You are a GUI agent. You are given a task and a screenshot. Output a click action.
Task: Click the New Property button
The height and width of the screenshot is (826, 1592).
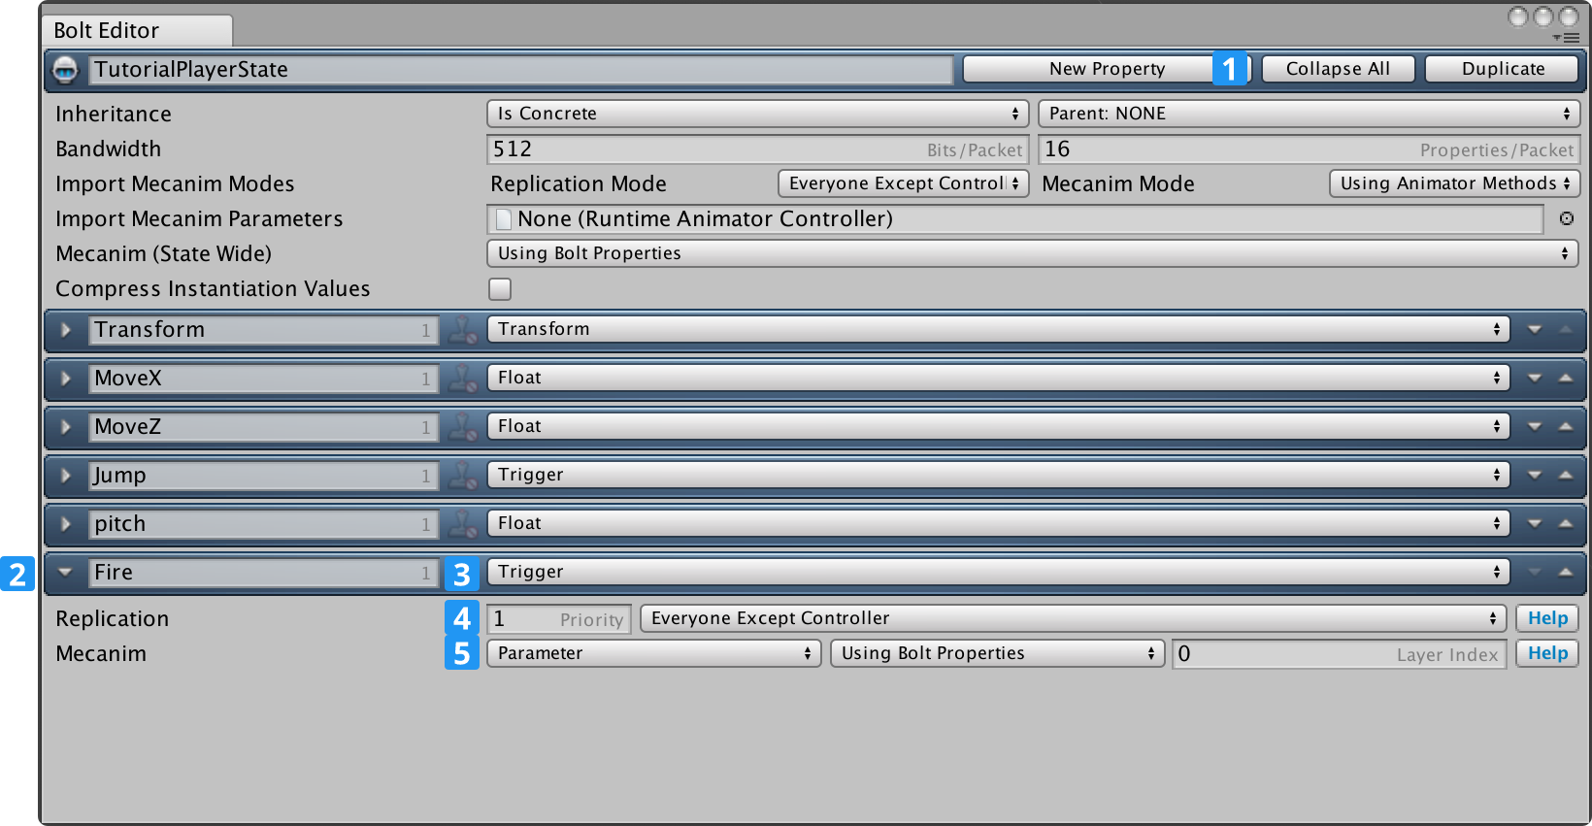click(1107, 69)
